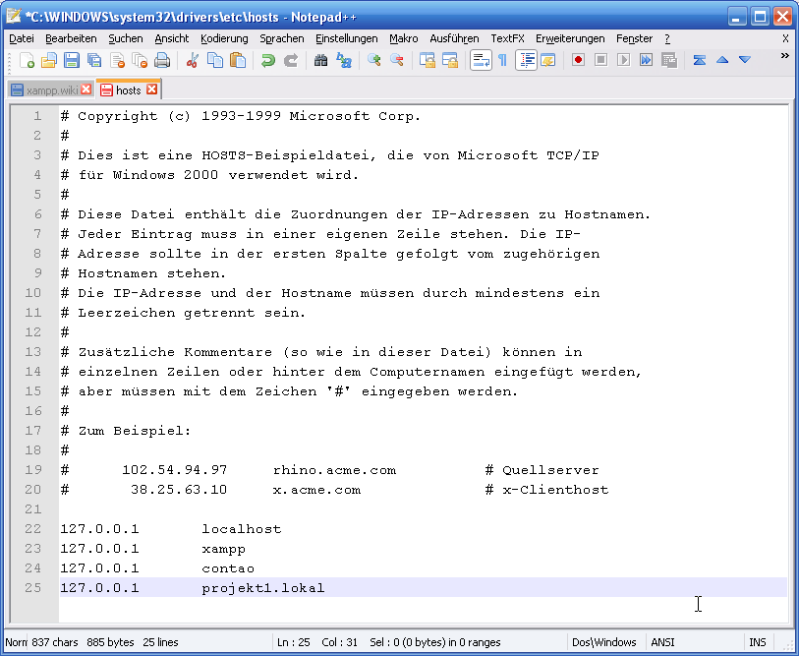Image resolution: width=799 pixels, height=656 pixels.
Task: Select the Cut tool
Action: coord(193,59)
